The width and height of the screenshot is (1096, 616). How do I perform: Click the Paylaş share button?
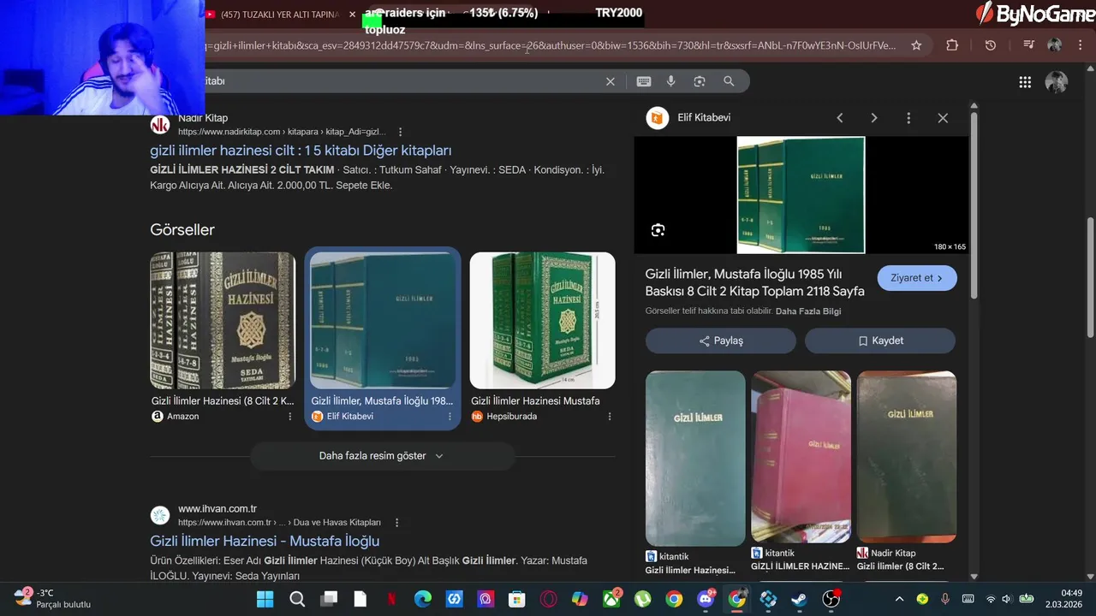721,341
